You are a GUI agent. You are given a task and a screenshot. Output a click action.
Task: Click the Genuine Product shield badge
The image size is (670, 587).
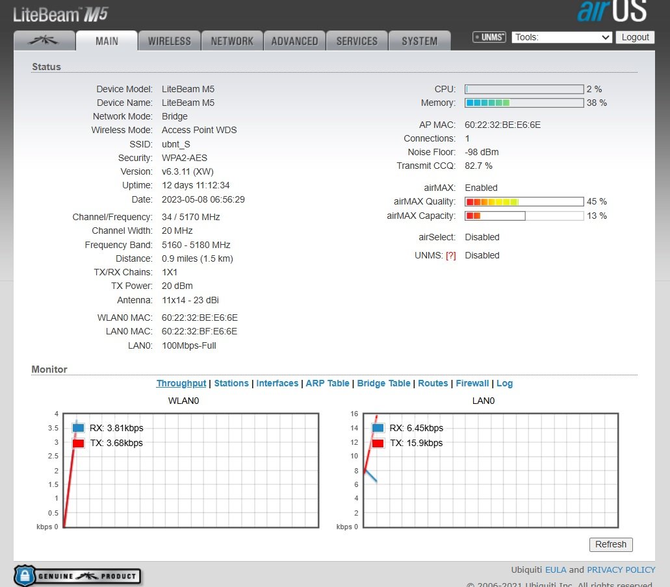(x=78, y=575)
